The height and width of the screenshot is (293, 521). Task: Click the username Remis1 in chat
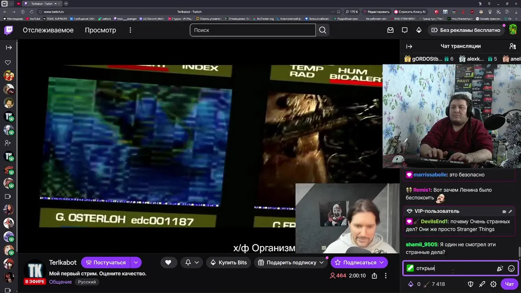click(422, 190)
